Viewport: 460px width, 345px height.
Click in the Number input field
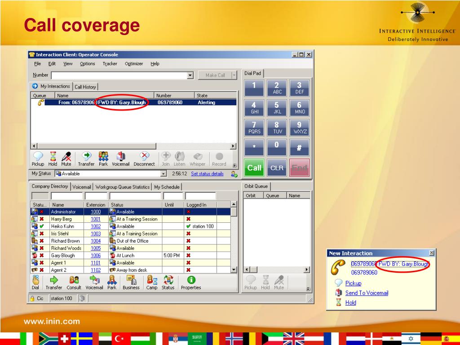click(119, 75)
